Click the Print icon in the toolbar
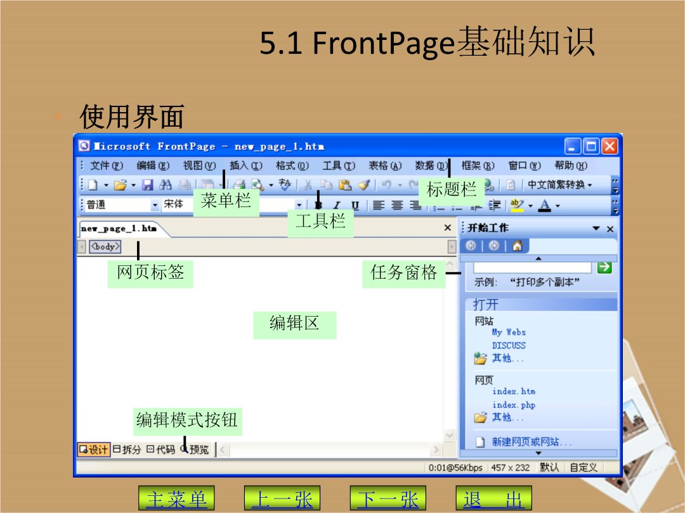This screenshot has height=513, width=685. tap(238, 186)
